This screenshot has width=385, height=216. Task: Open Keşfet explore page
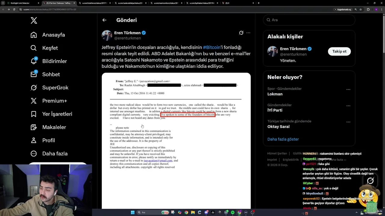click(x=44, y=48)
